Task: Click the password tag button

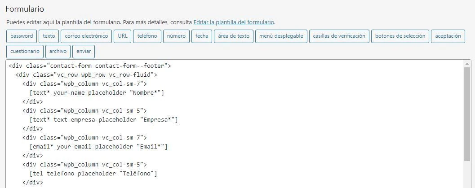Action: [22, 36]
